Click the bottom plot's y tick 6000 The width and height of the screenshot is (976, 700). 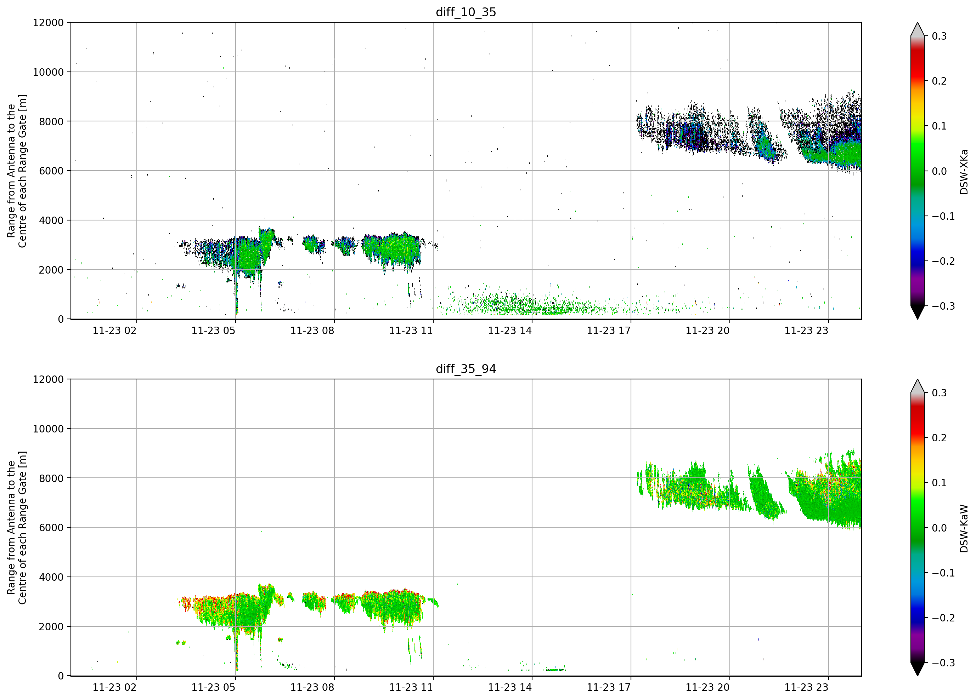[51, 528]
